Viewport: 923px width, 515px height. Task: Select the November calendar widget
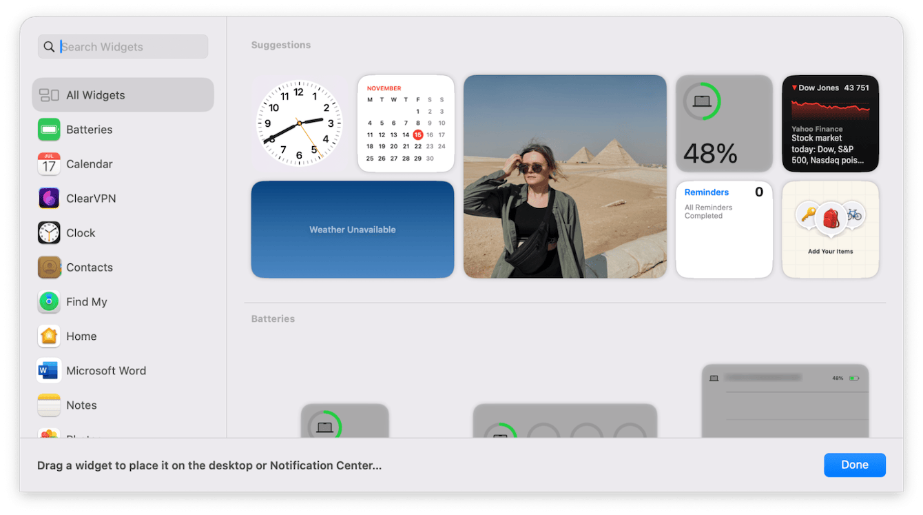click(406, 123)
